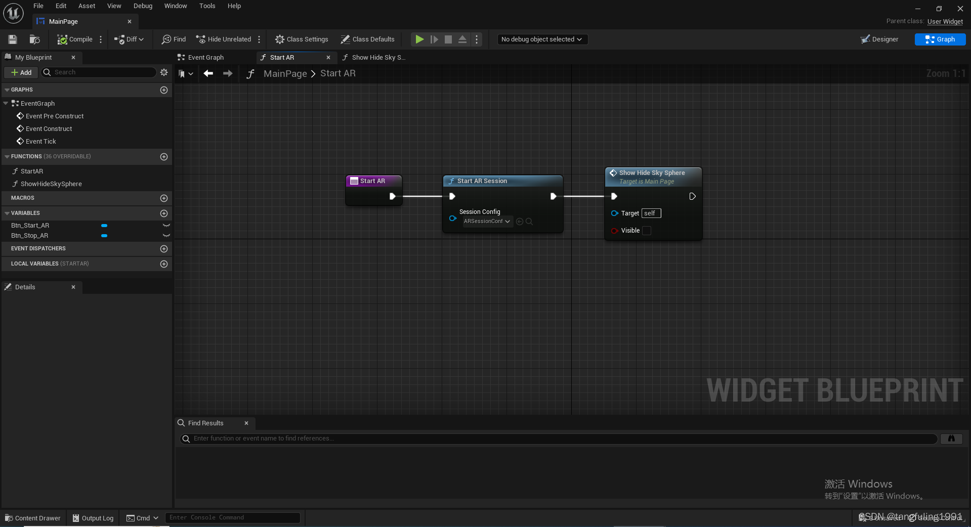Use selected asset for Session Config
The height and width of the screenshot is (527, 971).
pyautogui.click(x=519, y=222)
